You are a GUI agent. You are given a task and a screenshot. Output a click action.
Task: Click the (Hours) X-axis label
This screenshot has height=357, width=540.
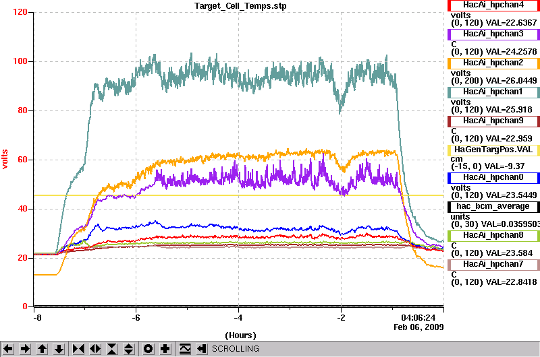[x=240, y=335]
